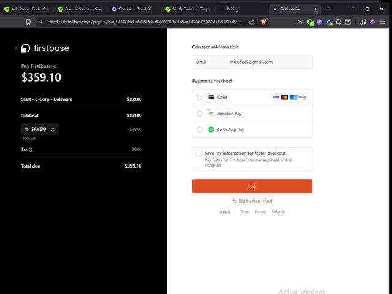Open site settings icon in address bar
This screenshot has height=294, width=392.
click(40, 21)
